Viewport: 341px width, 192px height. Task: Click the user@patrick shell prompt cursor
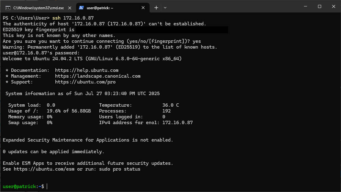click(x=47, y=186)
